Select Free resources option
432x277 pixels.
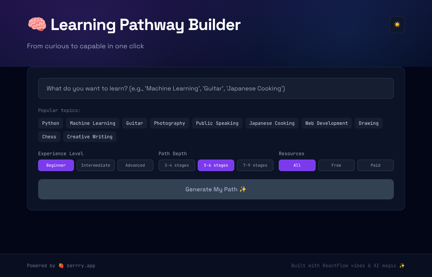336,165
